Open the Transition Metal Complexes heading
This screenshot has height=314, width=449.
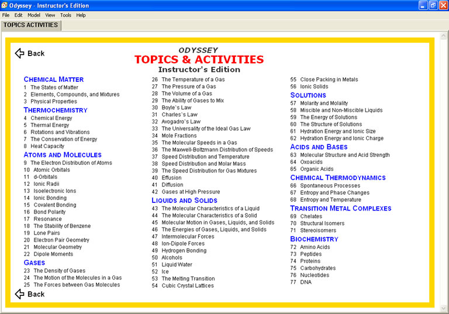341,208
